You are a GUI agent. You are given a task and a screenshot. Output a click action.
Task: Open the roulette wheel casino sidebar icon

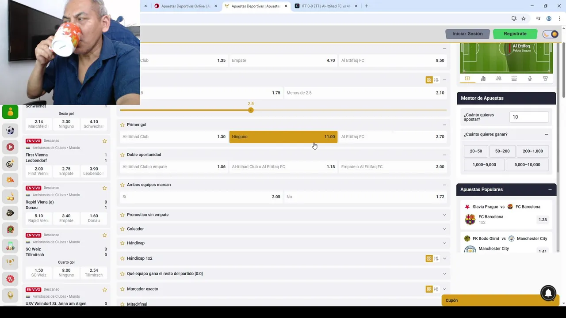tap(10, 230)
